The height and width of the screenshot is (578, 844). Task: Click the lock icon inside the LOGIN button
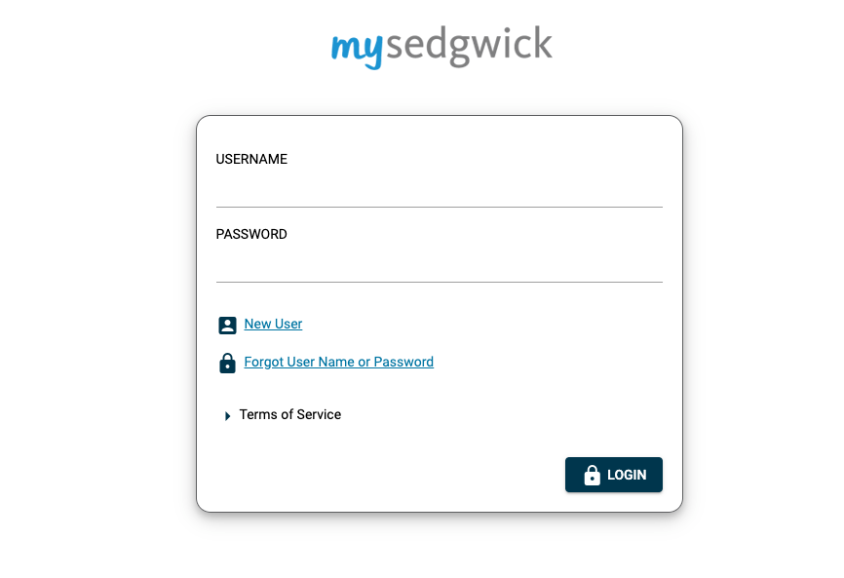[x=590, y=475]
